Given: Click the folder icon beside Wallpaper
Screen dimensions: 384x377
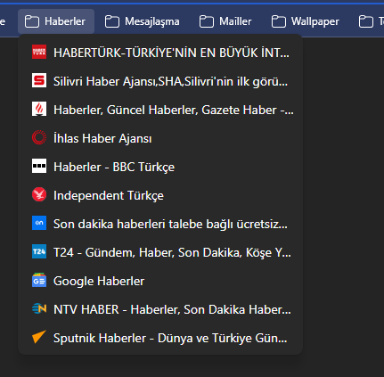Looking at the screenshot, I should (279, 21).
